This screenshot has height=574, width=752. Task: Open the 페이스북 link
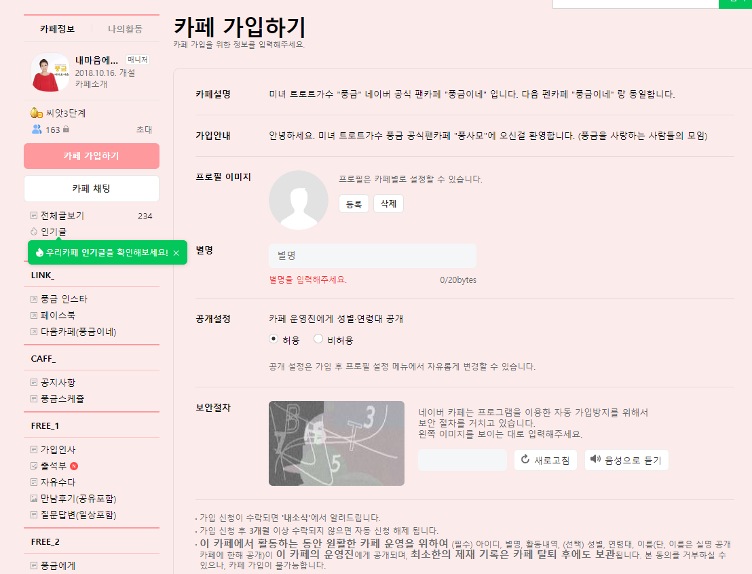pos(58,315)
